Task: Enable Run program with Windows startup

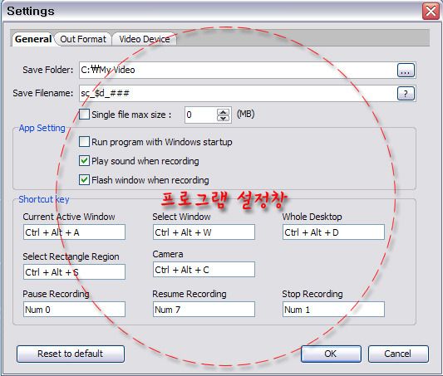Action: pos(84,142)
